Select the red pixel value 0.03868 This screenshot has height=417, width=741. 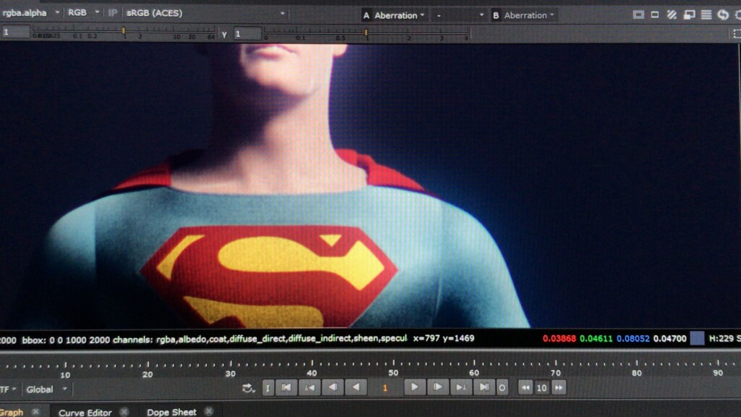tap(559, 339)
